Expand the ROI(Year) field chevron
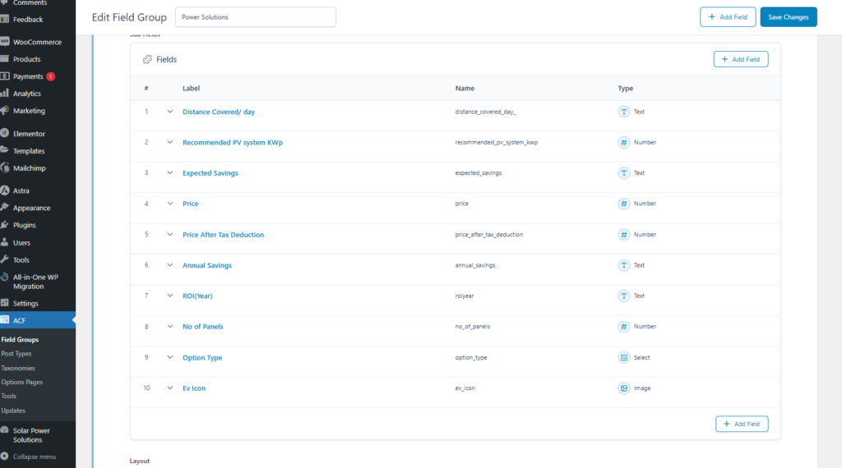Viewport: 842px width, 468px height. pos(169,296)
